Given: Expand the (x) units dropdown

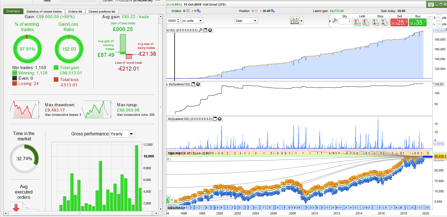Looking at the screenshot, I should coord(192,21).
